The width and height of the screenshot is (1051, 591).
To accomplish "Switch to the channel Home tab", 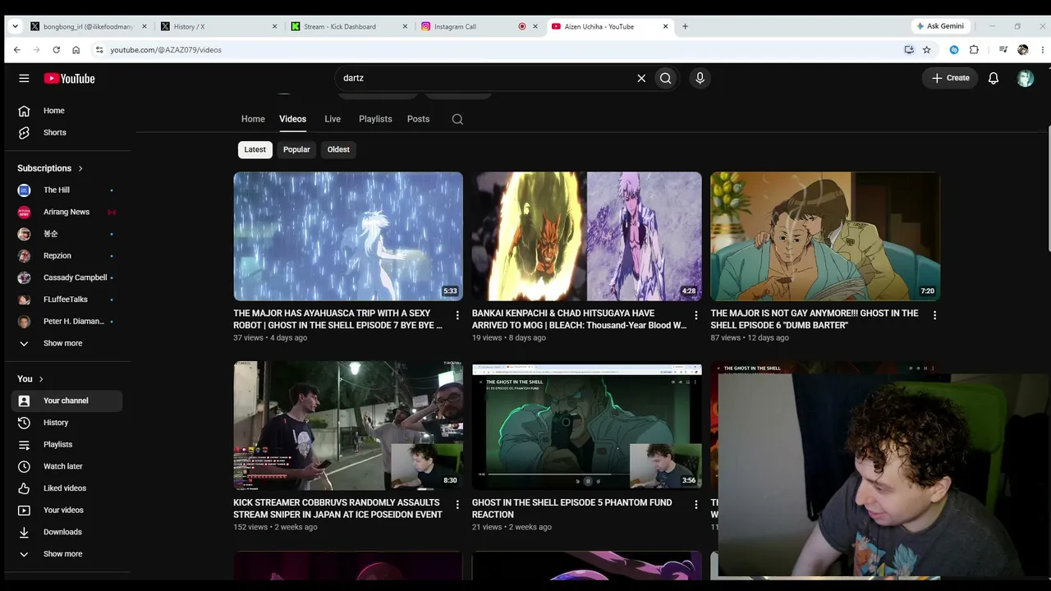I will point(253,119).
